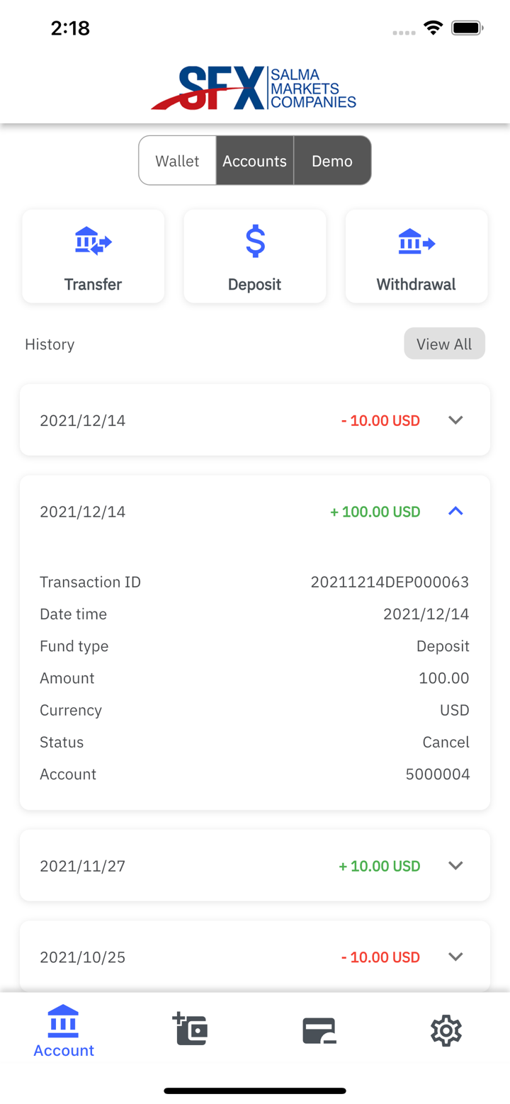Tap the SFX Salma Markets logo
The image size is (510, 1104).
click(254, 89)
